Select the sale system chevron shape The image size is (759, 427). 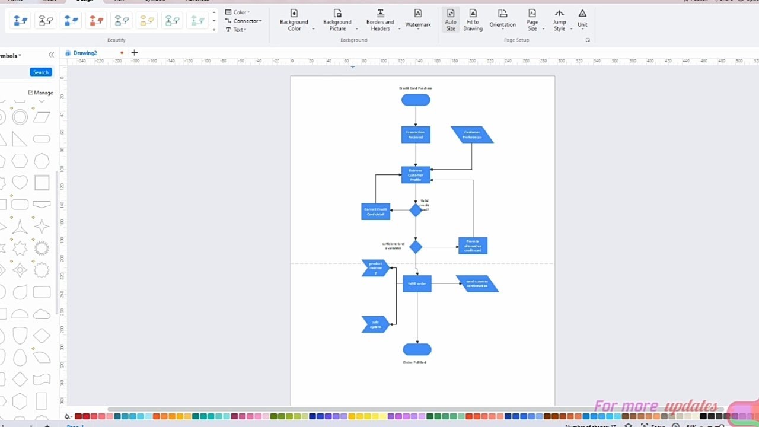[376, 324]
